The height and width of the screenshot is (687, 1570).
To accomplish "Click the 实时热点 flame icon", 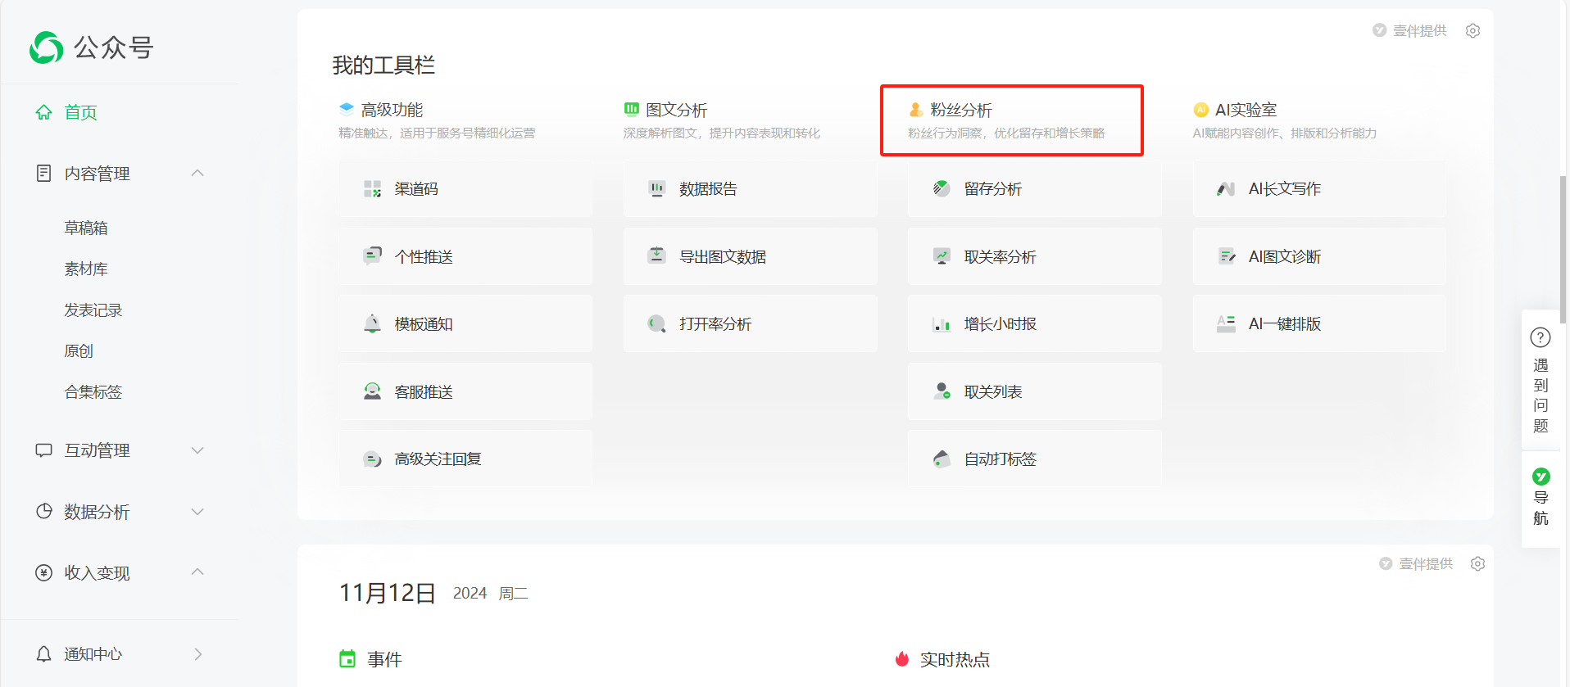I will (902, 658).
